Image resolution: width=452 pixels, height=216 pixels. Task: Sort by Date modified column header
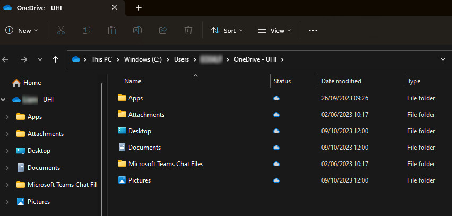pos(341,81)
